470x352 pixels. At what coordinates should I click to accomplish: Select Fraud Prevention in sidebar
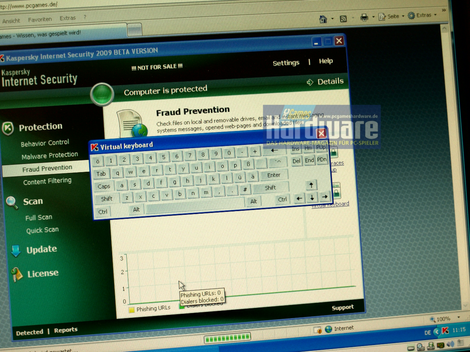pyautogui.click(x=47, y=169)
